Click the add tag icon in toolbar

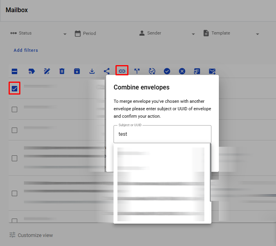click(31, 71)
